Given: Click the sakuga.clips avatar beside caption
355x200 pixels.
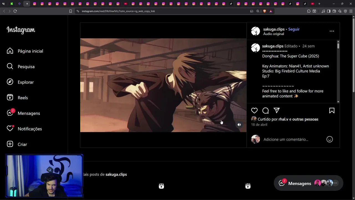Looking at the screenshot, I should [x=255, y=48].
